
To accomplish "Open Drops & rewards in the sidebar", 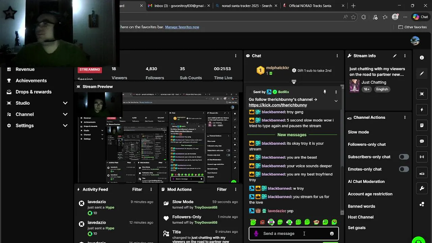I will click(x=33, y=92).
